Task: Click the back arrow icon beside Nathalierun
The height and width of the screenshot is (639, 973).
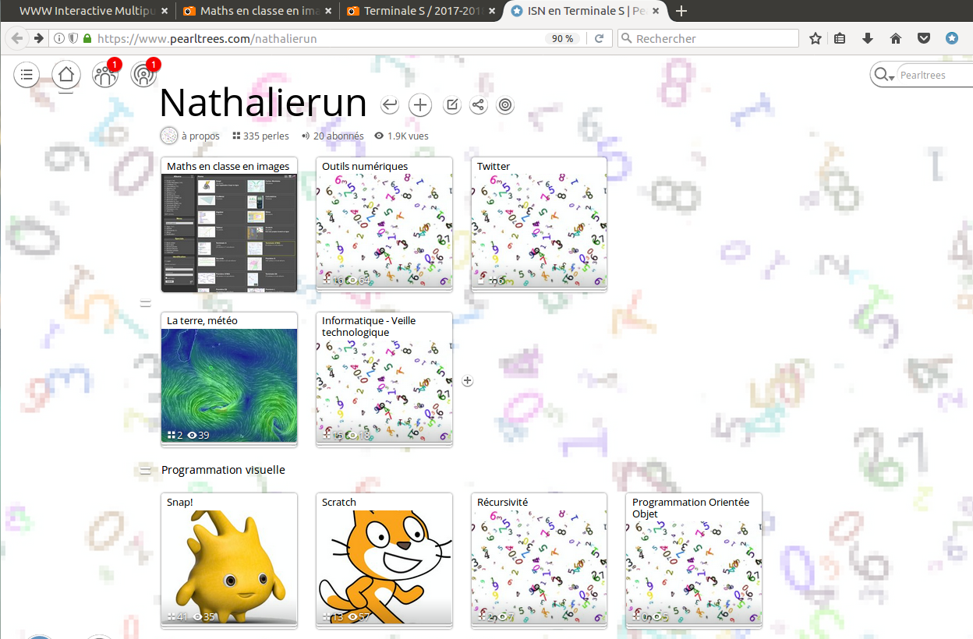Action: pos(390,105)
